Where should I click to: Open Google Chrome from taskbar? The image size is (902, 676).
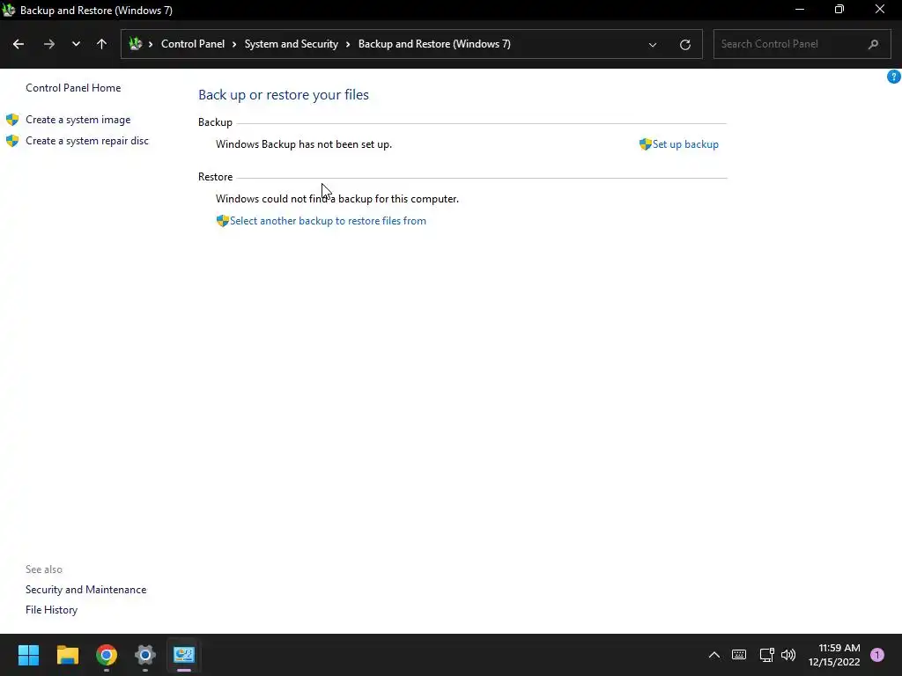(x=107, y=655)
